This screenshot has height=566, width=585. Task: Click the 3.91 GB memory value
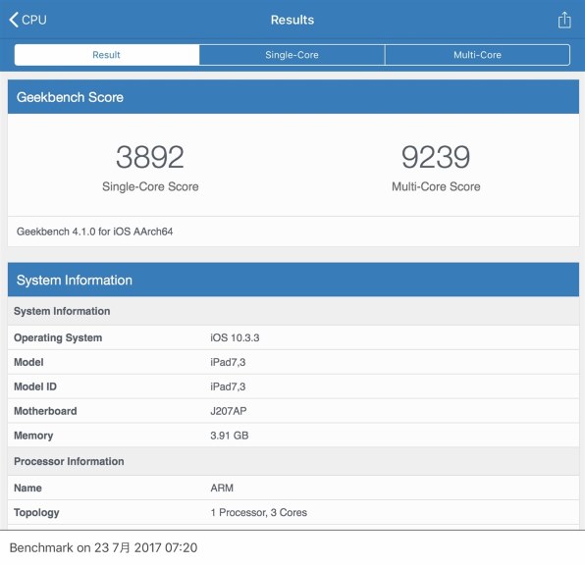tap(230, 436)
